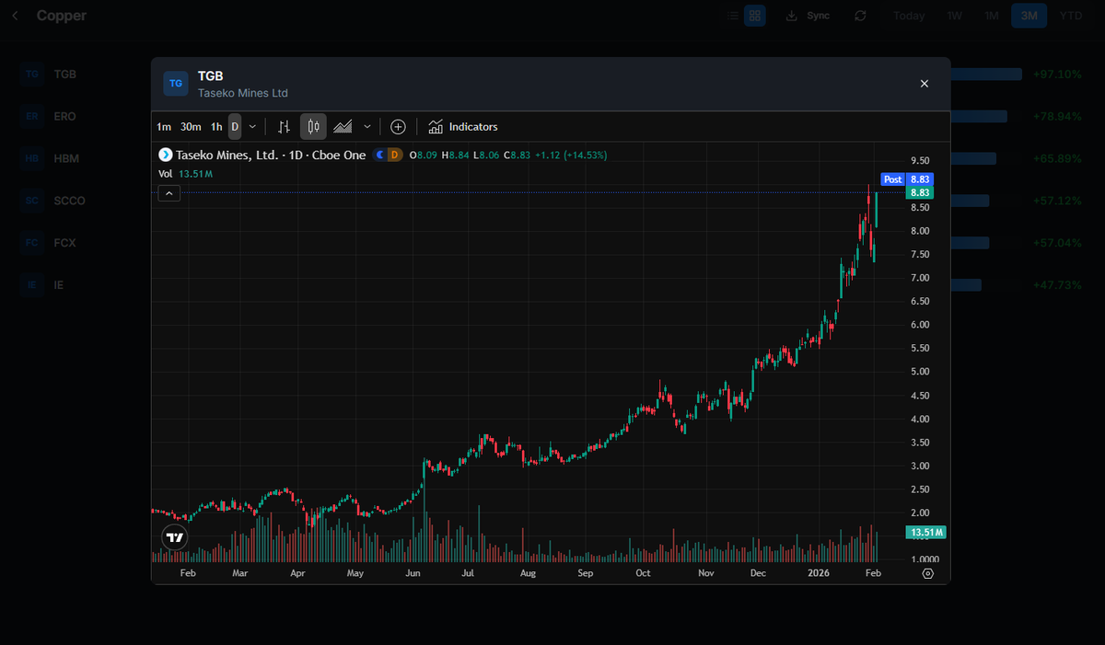Click the TradingView logo on chart
The height and width of the screenshot is (645, 1105).
pyautogui.click(x=175, y=537)
